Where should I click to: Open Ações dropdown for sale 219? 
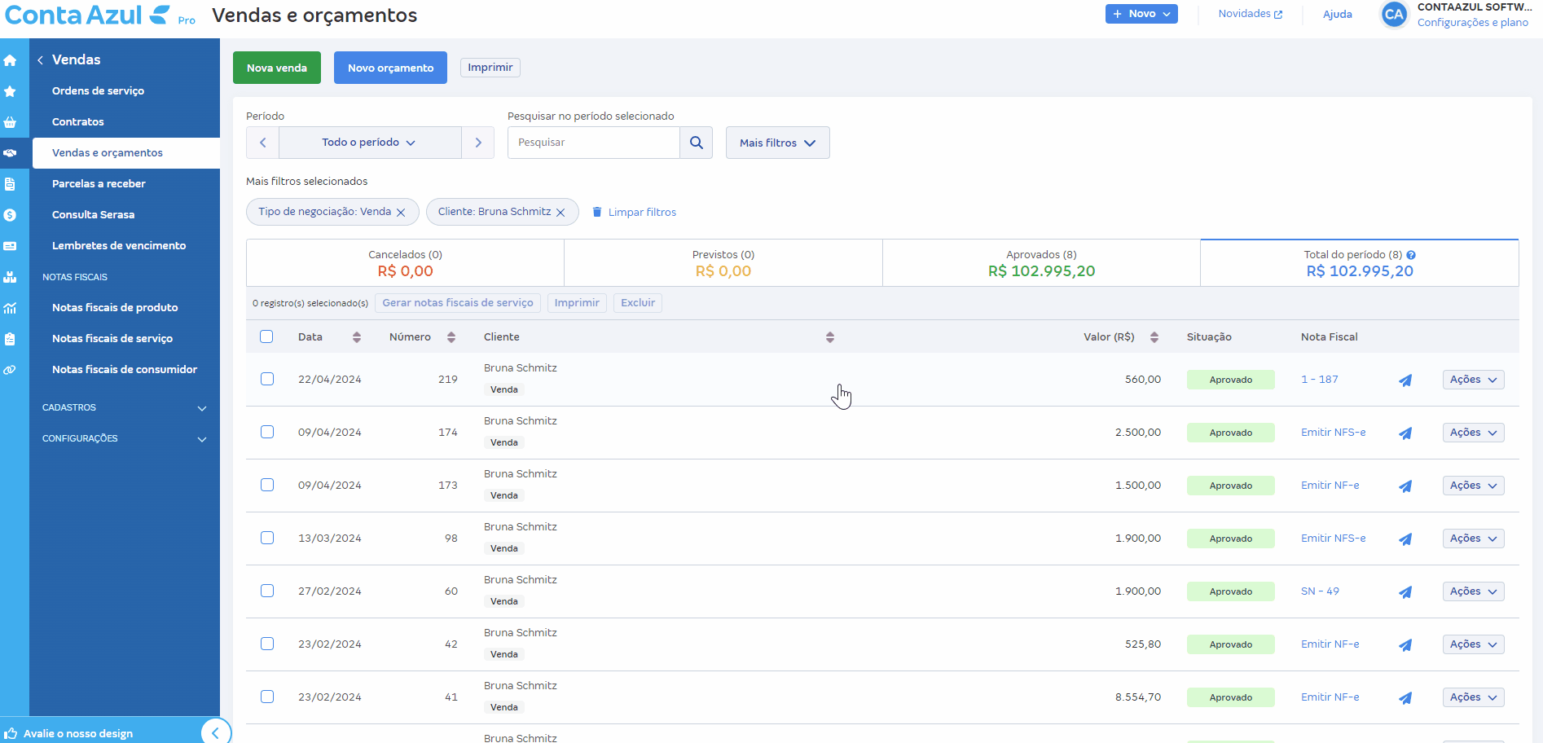click(1473, 380)
